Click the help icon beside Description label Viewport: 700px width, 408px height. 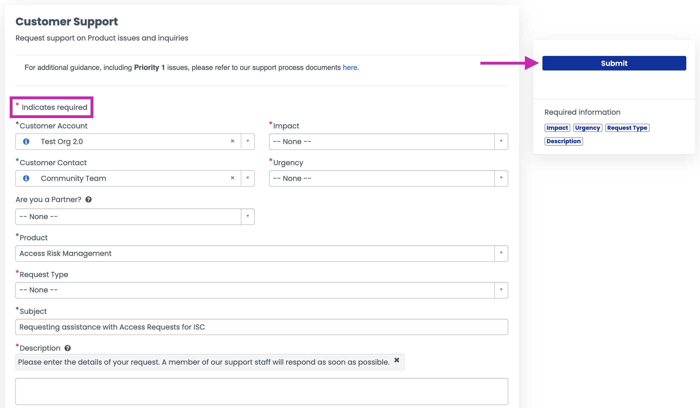click(67, 348)
